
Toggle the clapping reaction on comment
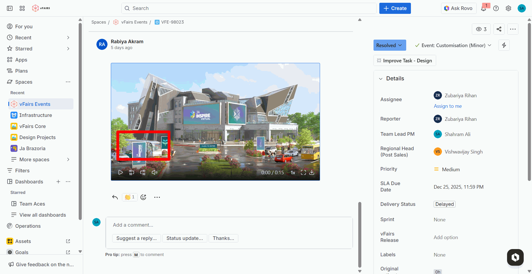click(x=130, y=197)
